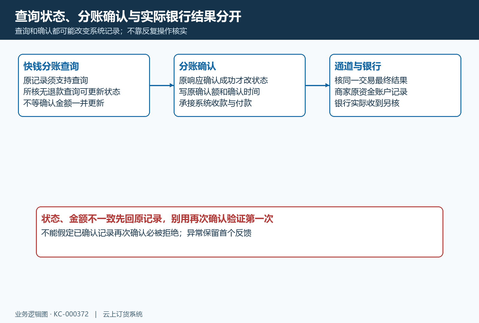This screenshot has height=323, width=479.
Task: Click the line 承接系统收款与付款
Action: 215,103
